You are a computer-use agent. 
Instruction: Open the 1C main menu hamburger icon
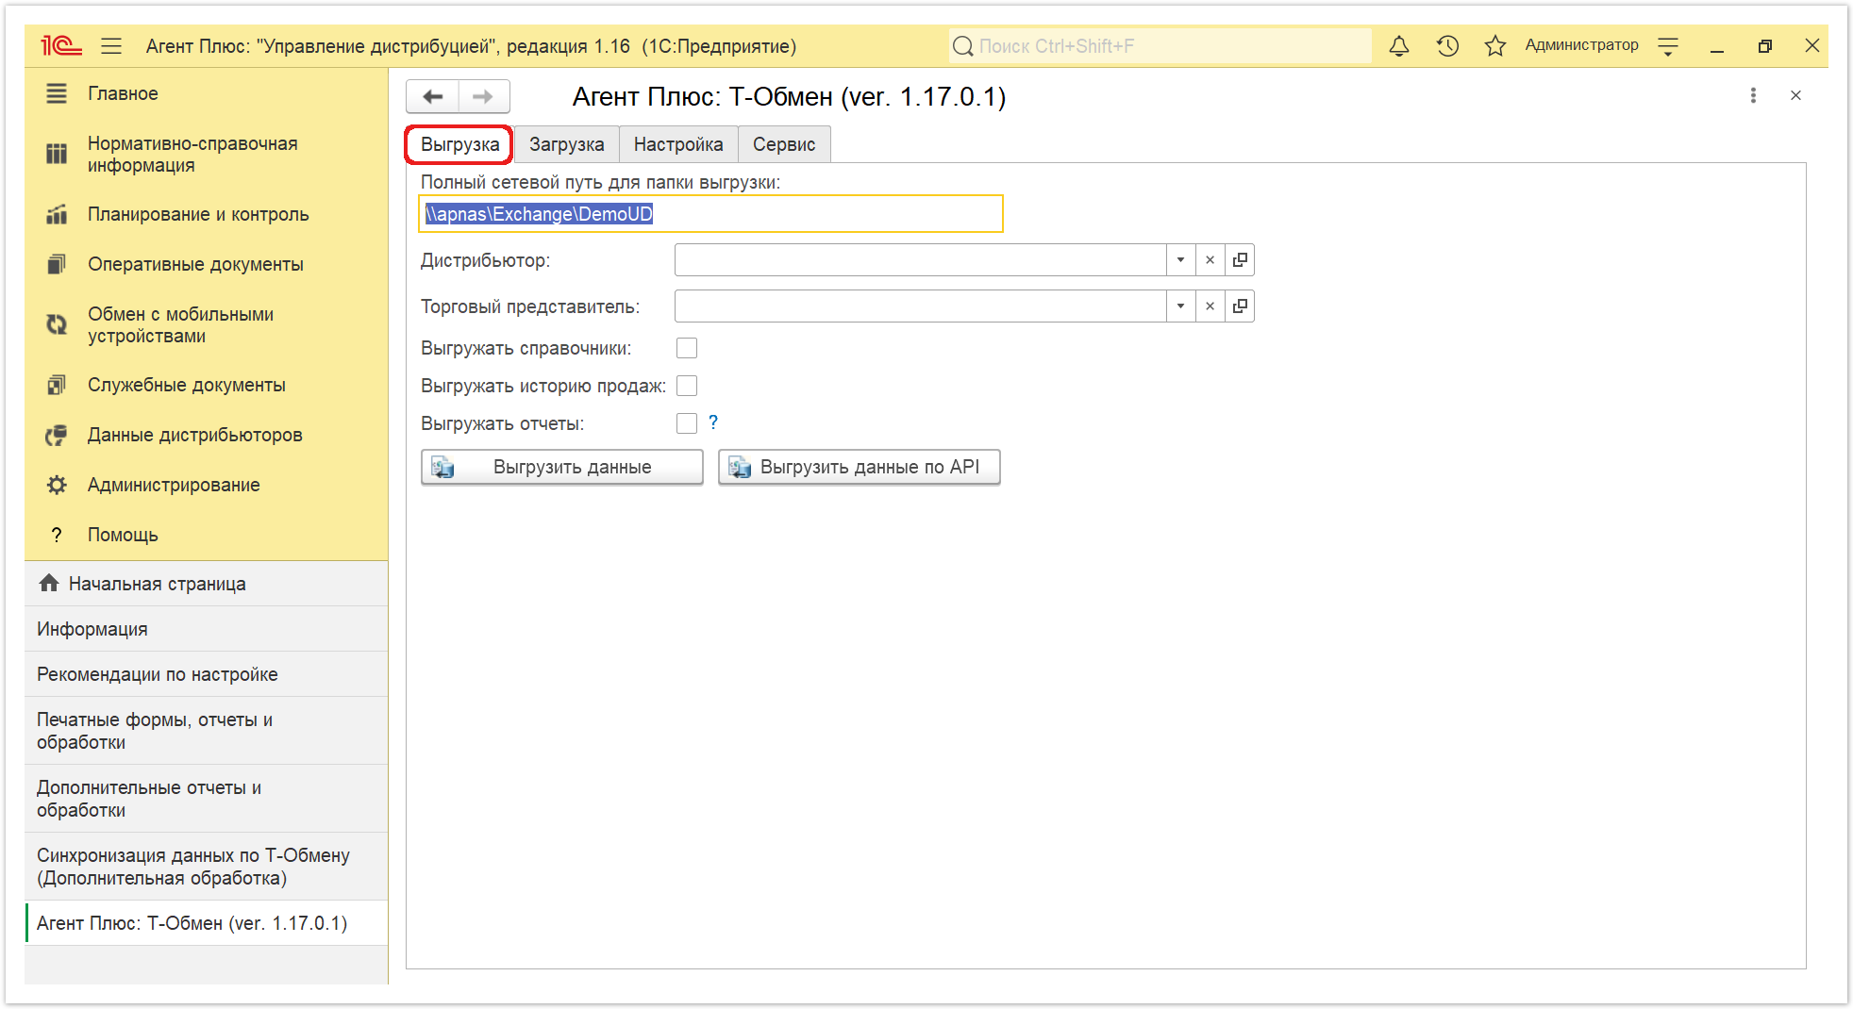[111, 45]
